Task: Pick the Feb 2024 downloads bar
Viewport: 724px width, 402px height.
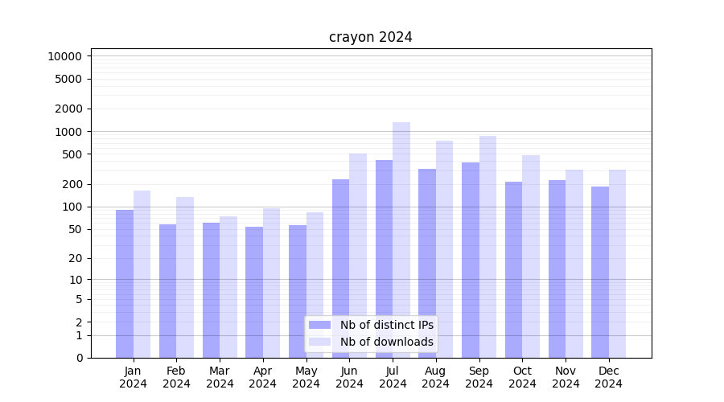Action: click(x=185, y=277)
